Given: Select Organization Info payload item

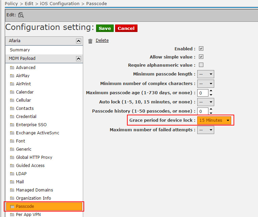Looking at the screenshot, I should (33, 198).
